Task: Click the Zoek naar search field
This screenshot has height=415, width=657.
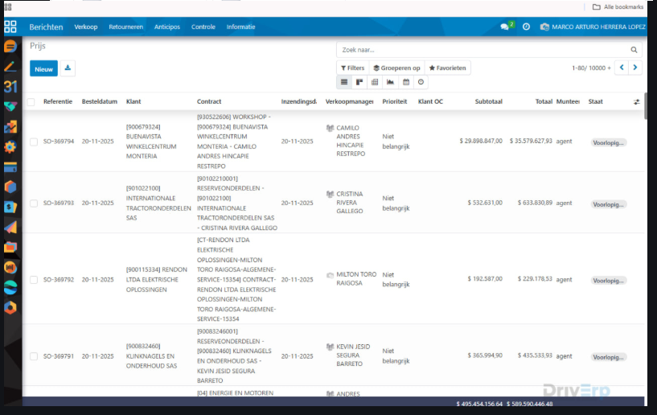Action: 482,50
